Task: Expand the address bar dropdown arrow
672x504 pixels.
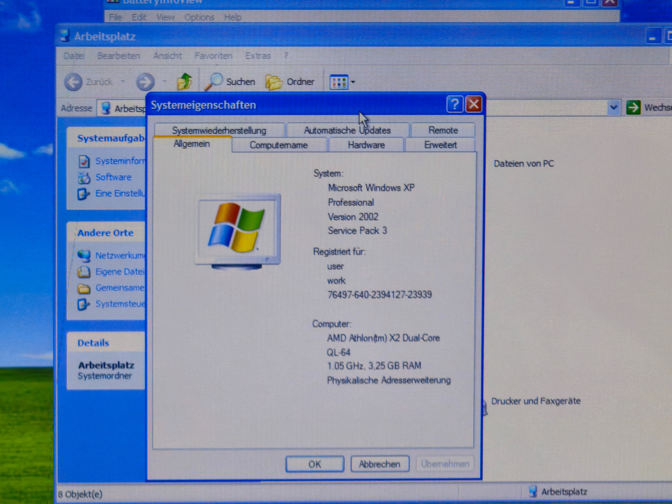Action: (614, 108)
